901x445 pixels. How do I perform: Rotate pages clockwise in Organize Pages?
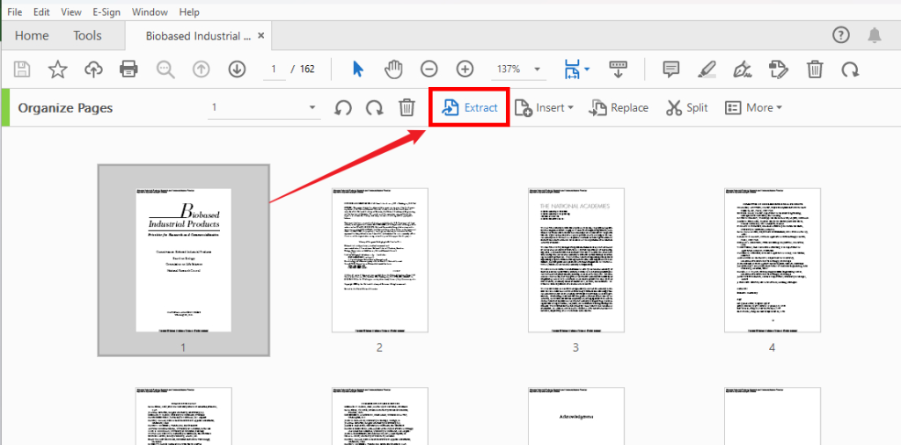(x=375, y=108)
